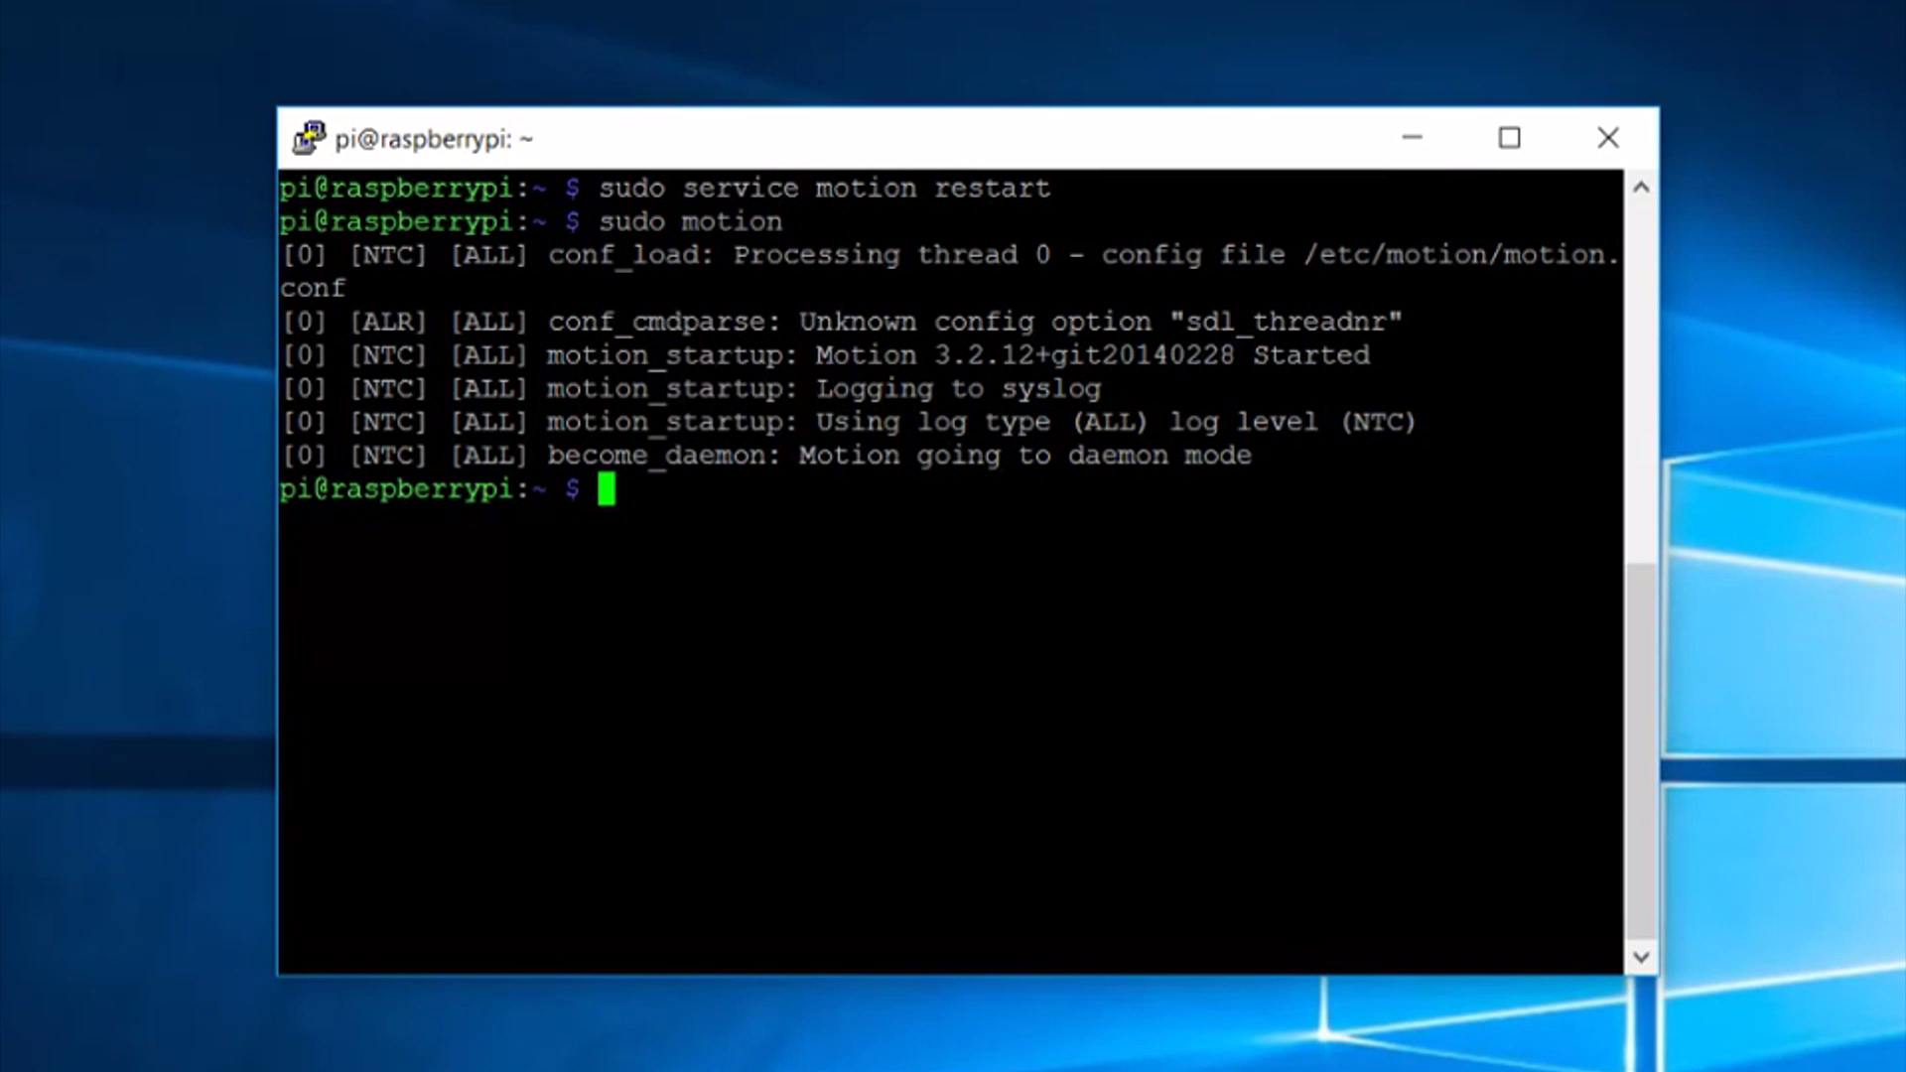1906x1072 pixels.
Task: Maximize the PuTTY terminal window
Action: [1509, 138]
